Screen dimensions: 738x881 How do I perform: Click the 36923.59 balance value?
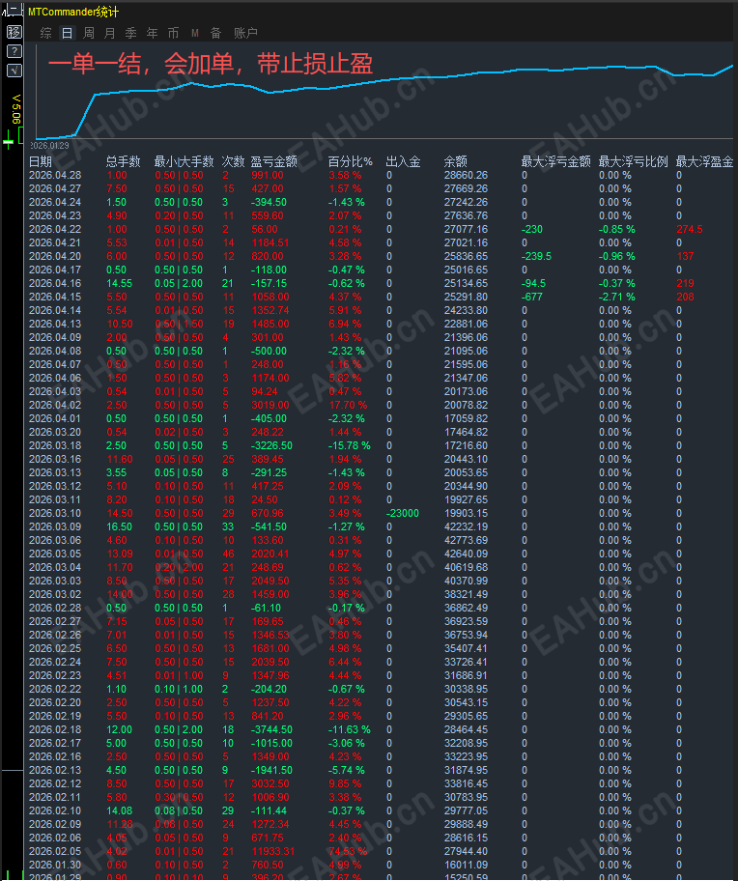(x=466, y=621)
